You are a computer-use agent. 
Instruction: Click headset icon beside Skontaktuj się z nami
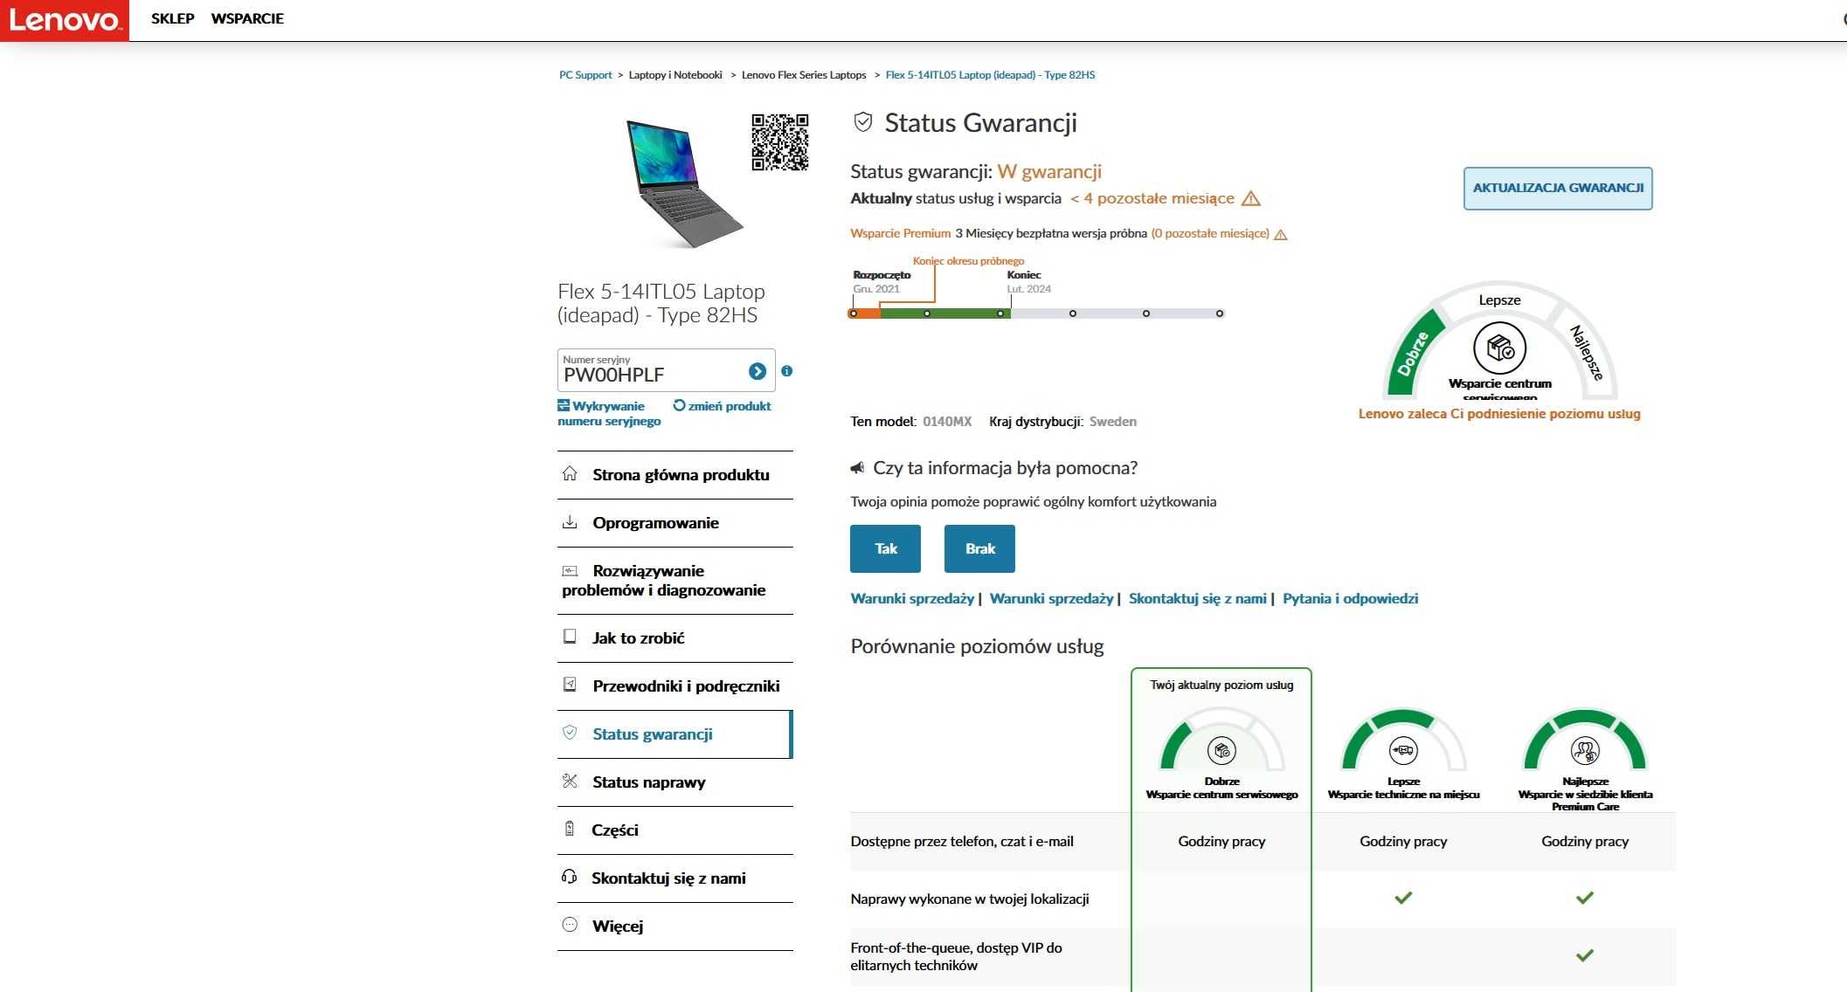click(569, 877)
